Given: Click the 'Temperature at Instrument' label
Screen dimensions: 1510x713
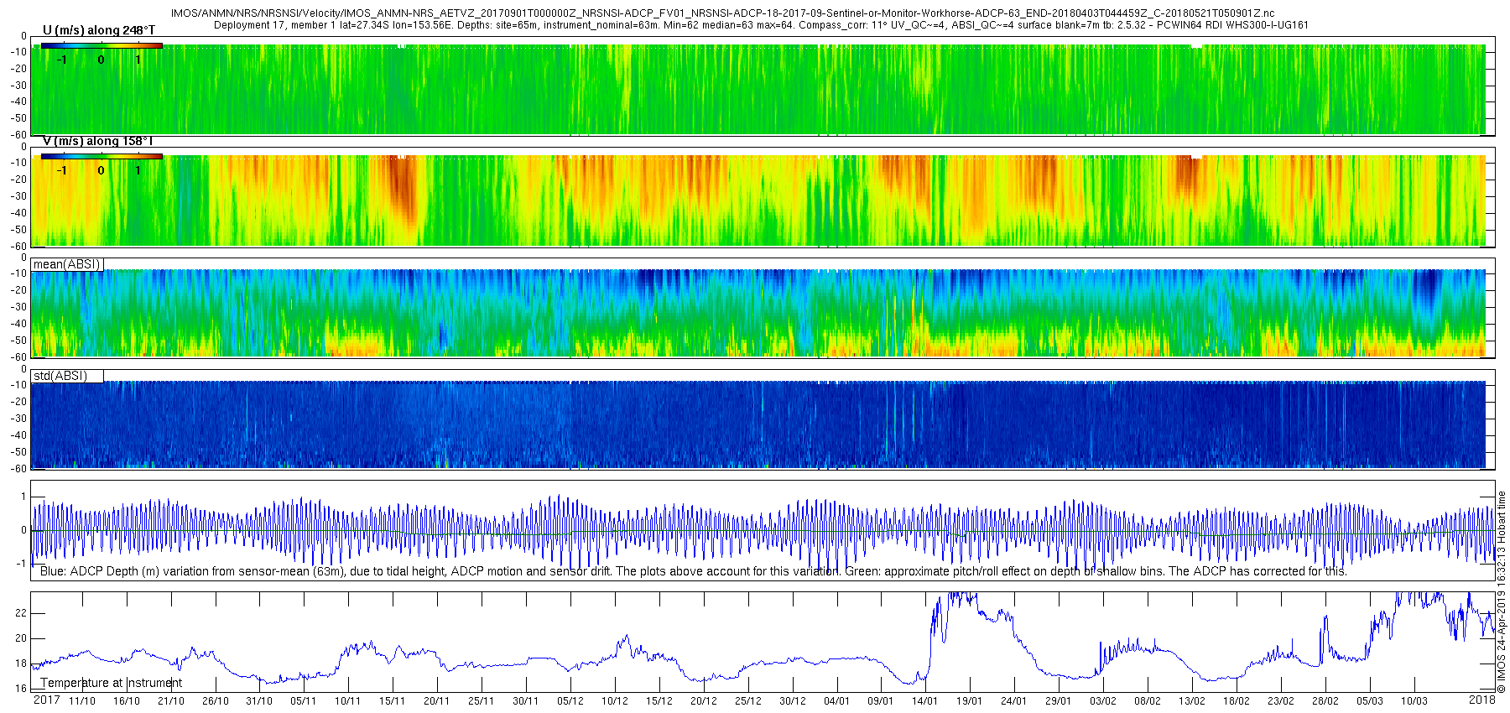Looking at the screenshot, I should tap(112, 683).
